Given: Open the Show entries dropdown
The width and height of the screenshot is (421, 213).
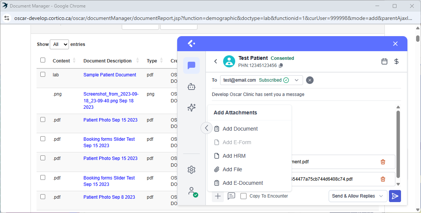Looking at the screenshot, I should (x=59, y=44).
